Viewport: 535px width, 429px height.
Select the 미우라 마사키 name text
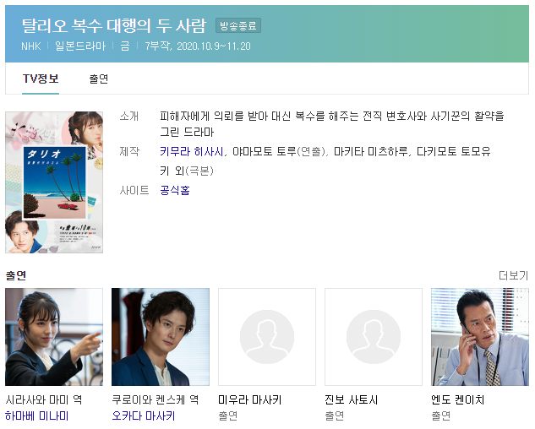tap(250, 399)
